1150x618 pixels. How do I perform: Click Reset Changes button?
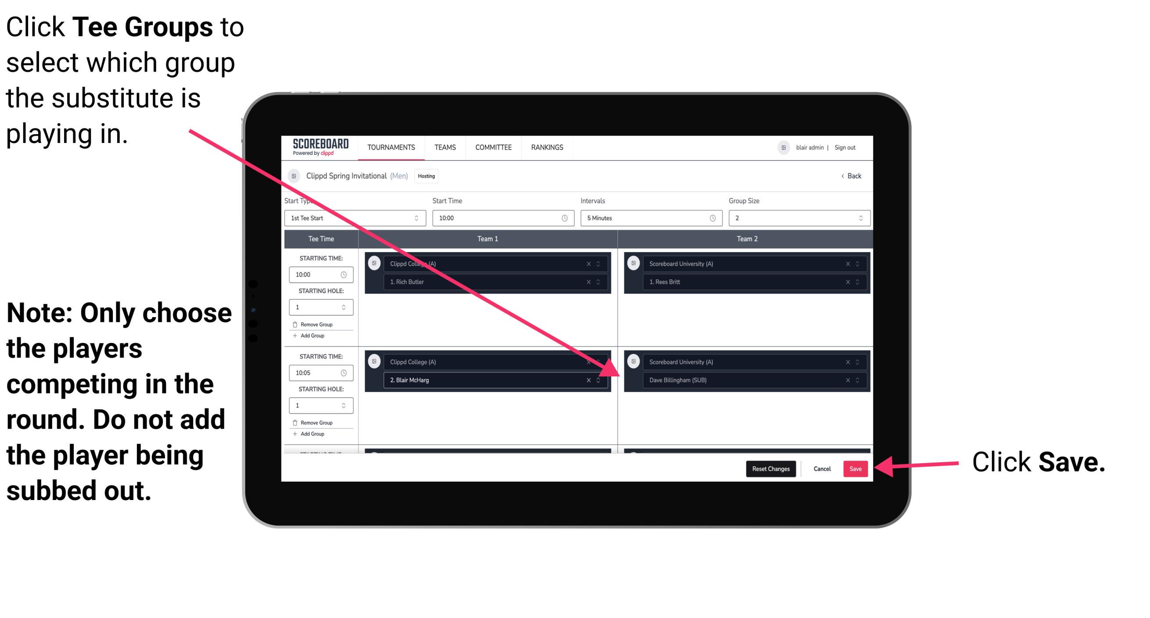tap(770, 468)
